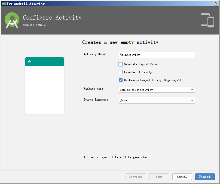Click the empty activity preview thumbnail
This screenshot has width=220, height=184.
tap(45, 86)
